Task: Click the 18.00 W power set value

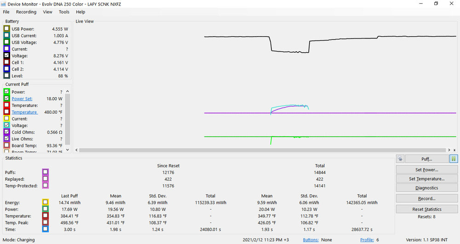Action: (x=54, y=99)
